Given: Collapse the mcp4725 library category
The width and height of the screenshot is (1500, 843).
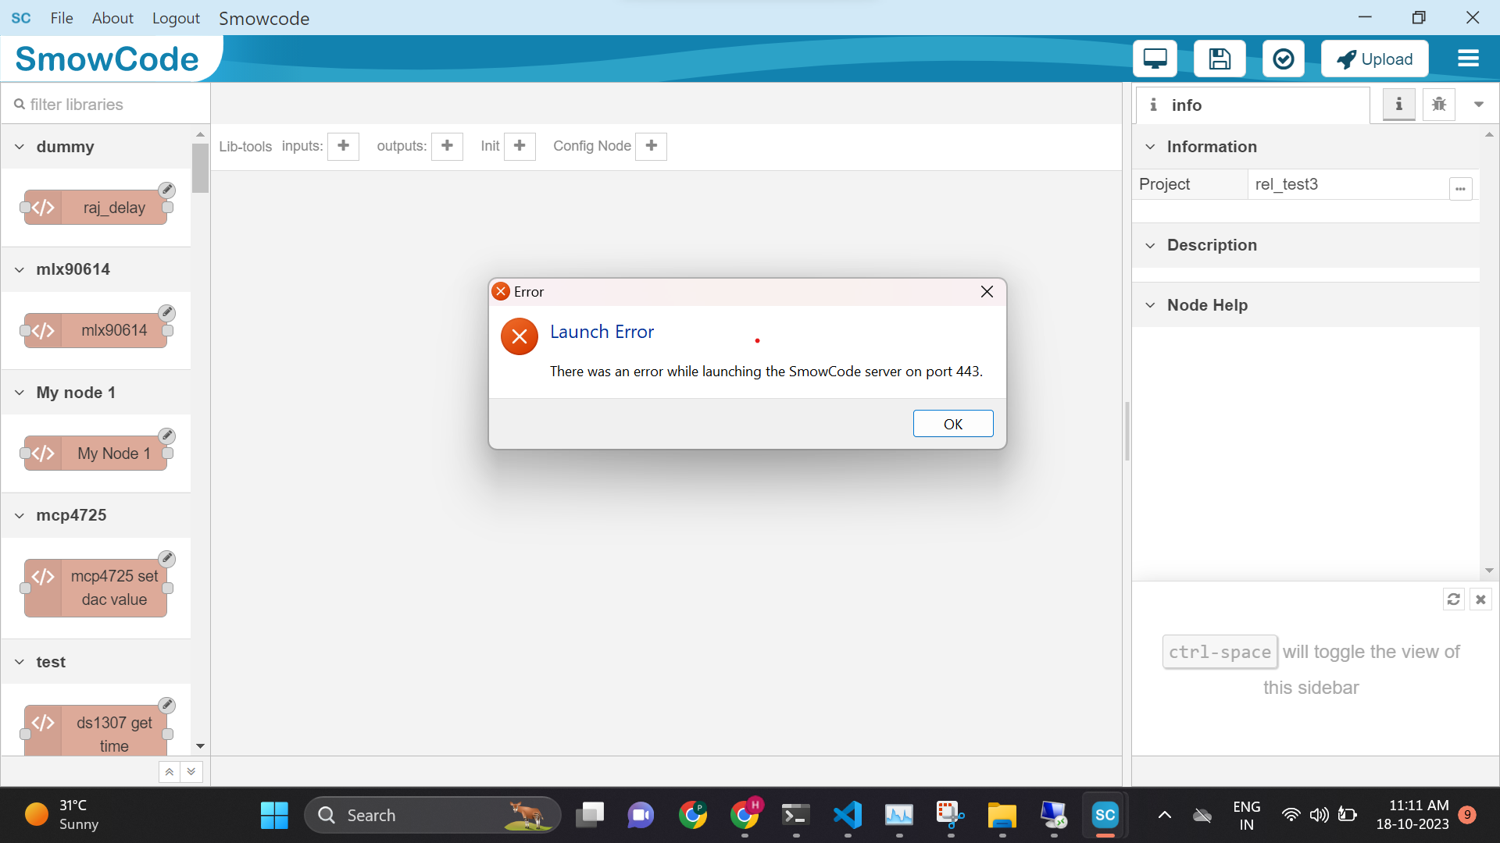Looking at the screenshot, I should (20, 515).
